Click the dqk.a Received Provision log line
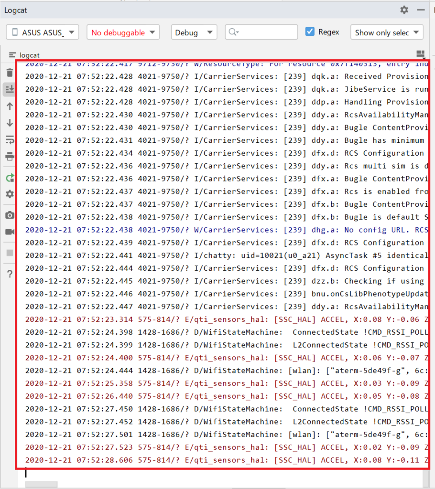The height and width of the screenshot is (489, 435). coord(227,76)
